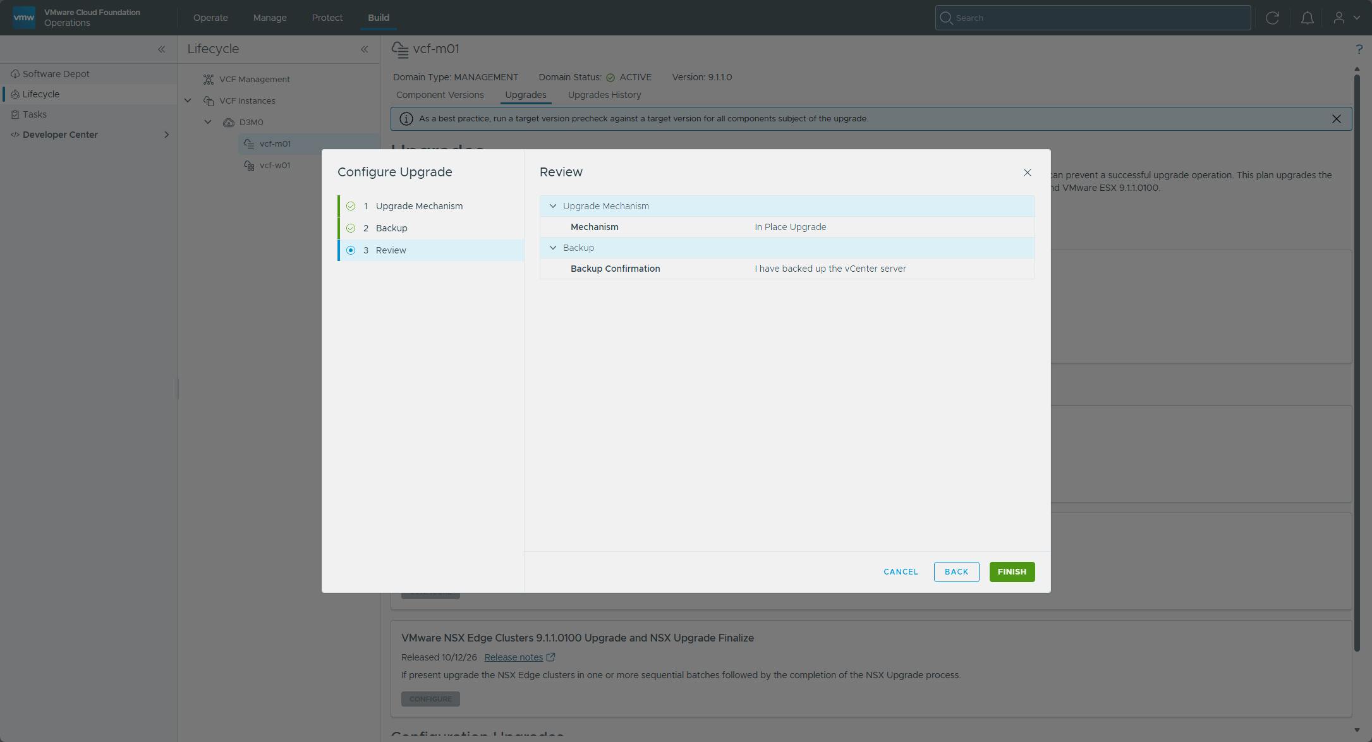Open the Release notes link
The width and height of the screenshot is (1372, 742).
(x=513, y=657)
